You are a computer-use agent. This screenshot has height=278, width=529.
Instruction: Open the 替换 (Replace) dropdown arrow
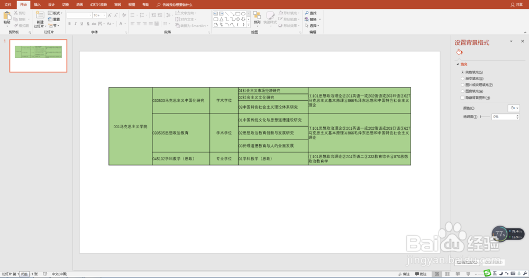click(320, 20)
